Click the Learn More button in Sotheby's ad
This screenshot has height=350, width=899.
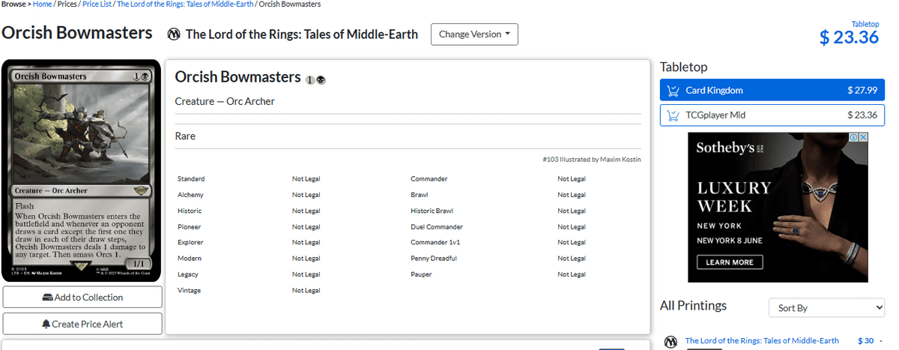coord(730,262)
